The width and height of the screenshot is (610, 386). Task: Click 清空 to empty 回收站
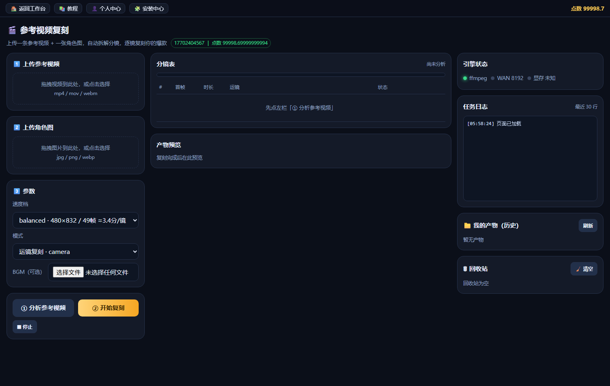pyautogui.click(x=584, y=269)
